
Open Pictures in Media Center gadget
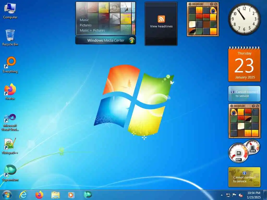coord(86,25)
